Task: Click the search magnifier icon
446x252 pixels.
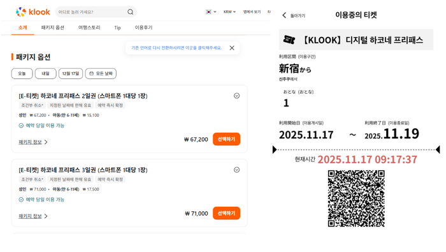Action: (130, 12)
